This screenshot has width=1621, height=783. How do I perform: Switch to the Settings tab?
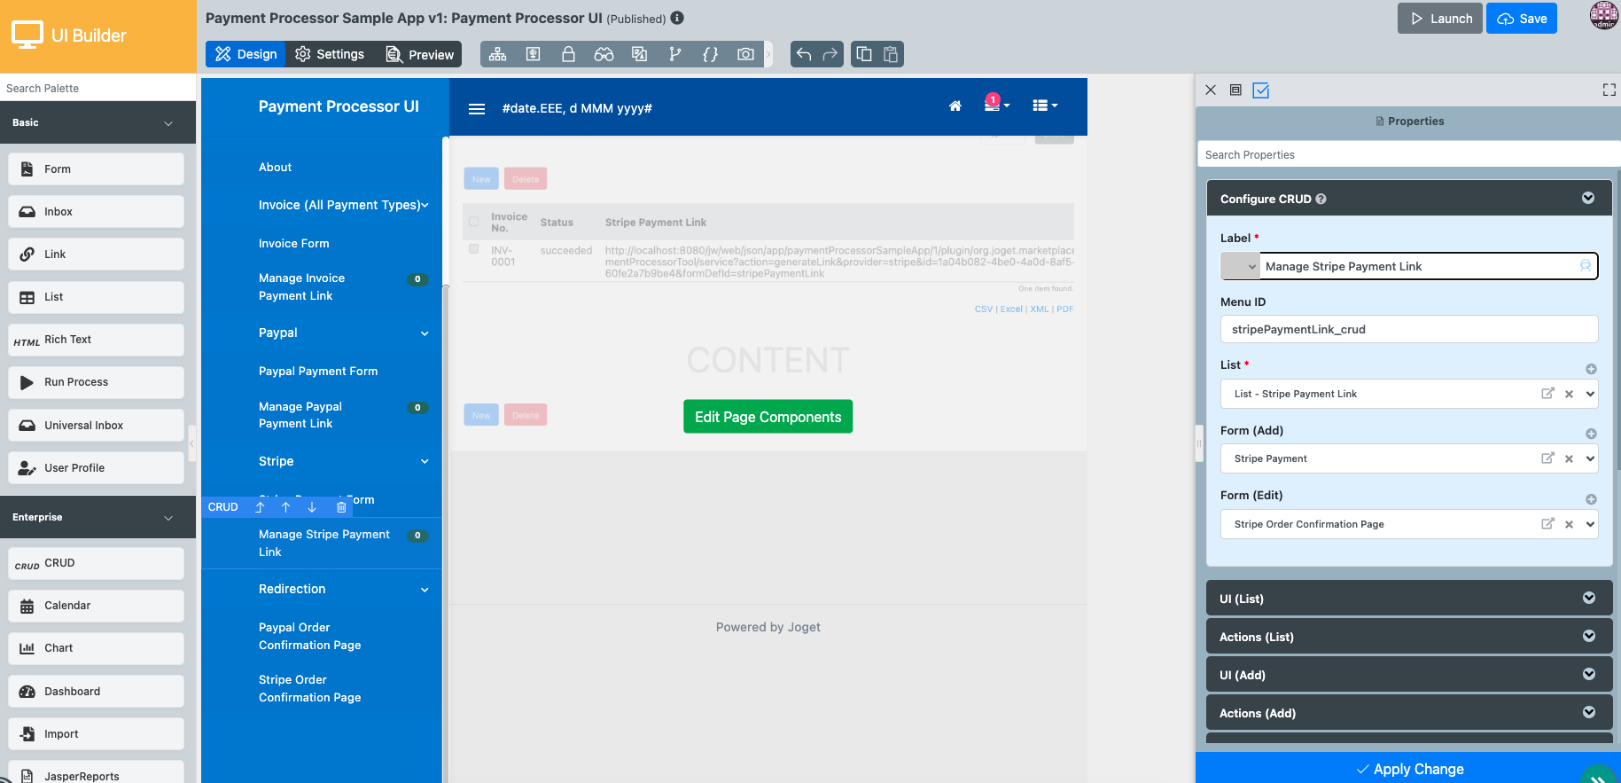[329, 54]
